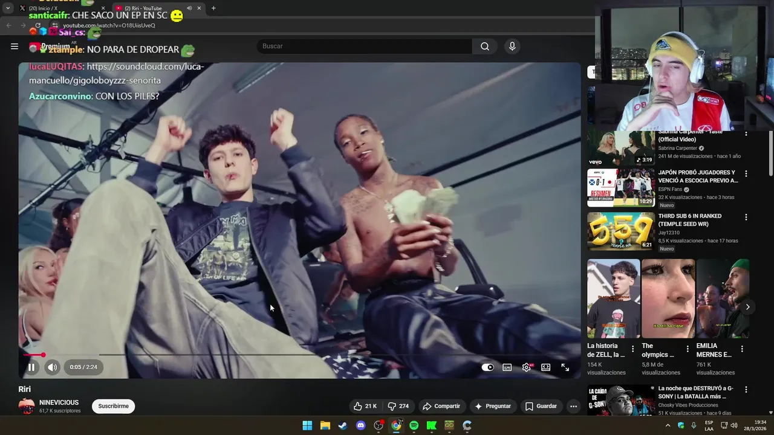
Task: Open La historia de ZELL short
Action: click(613, 298)
